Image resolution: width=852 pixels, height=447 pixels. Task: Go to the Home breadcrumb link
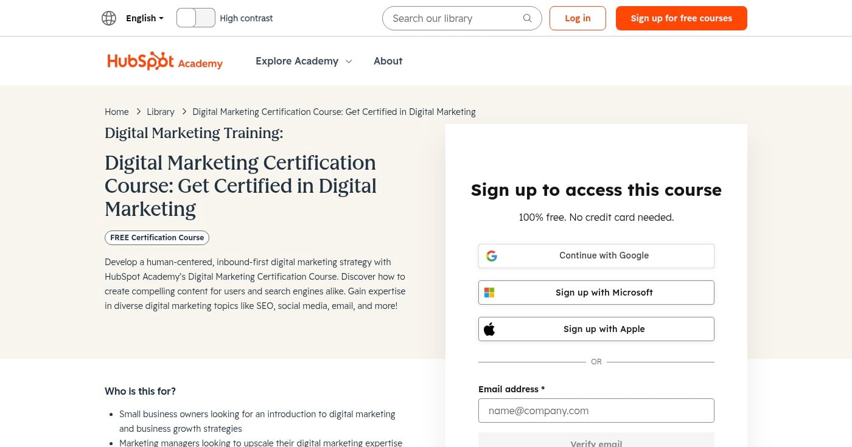(117, 112)
